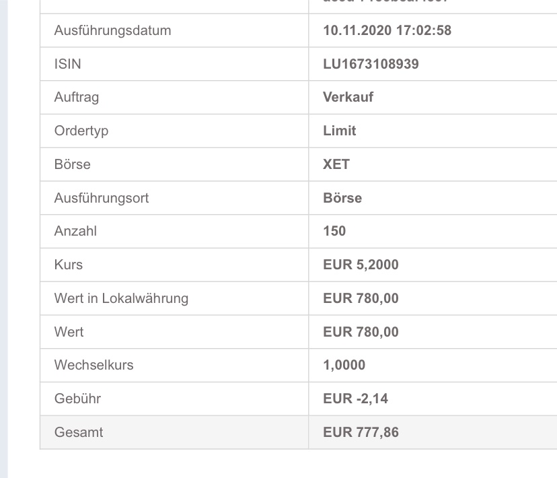Click the Verkauf order value
This screenshot has height=478, width=557.
348,97
